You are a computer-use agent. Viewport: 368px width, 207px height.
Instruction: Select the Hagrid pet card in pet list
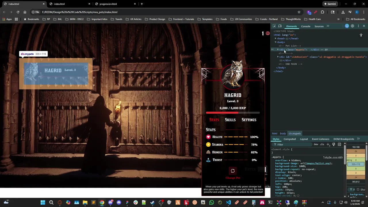click(56, 74)
